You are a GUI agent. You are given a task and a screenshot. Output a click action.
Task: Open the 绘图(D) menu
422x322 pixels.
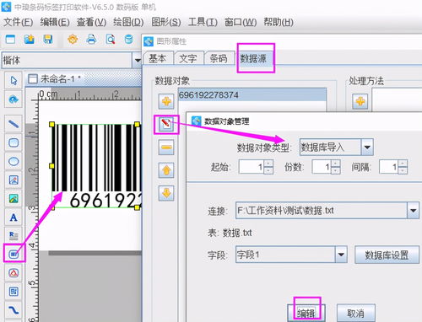(x=128, y=22)
